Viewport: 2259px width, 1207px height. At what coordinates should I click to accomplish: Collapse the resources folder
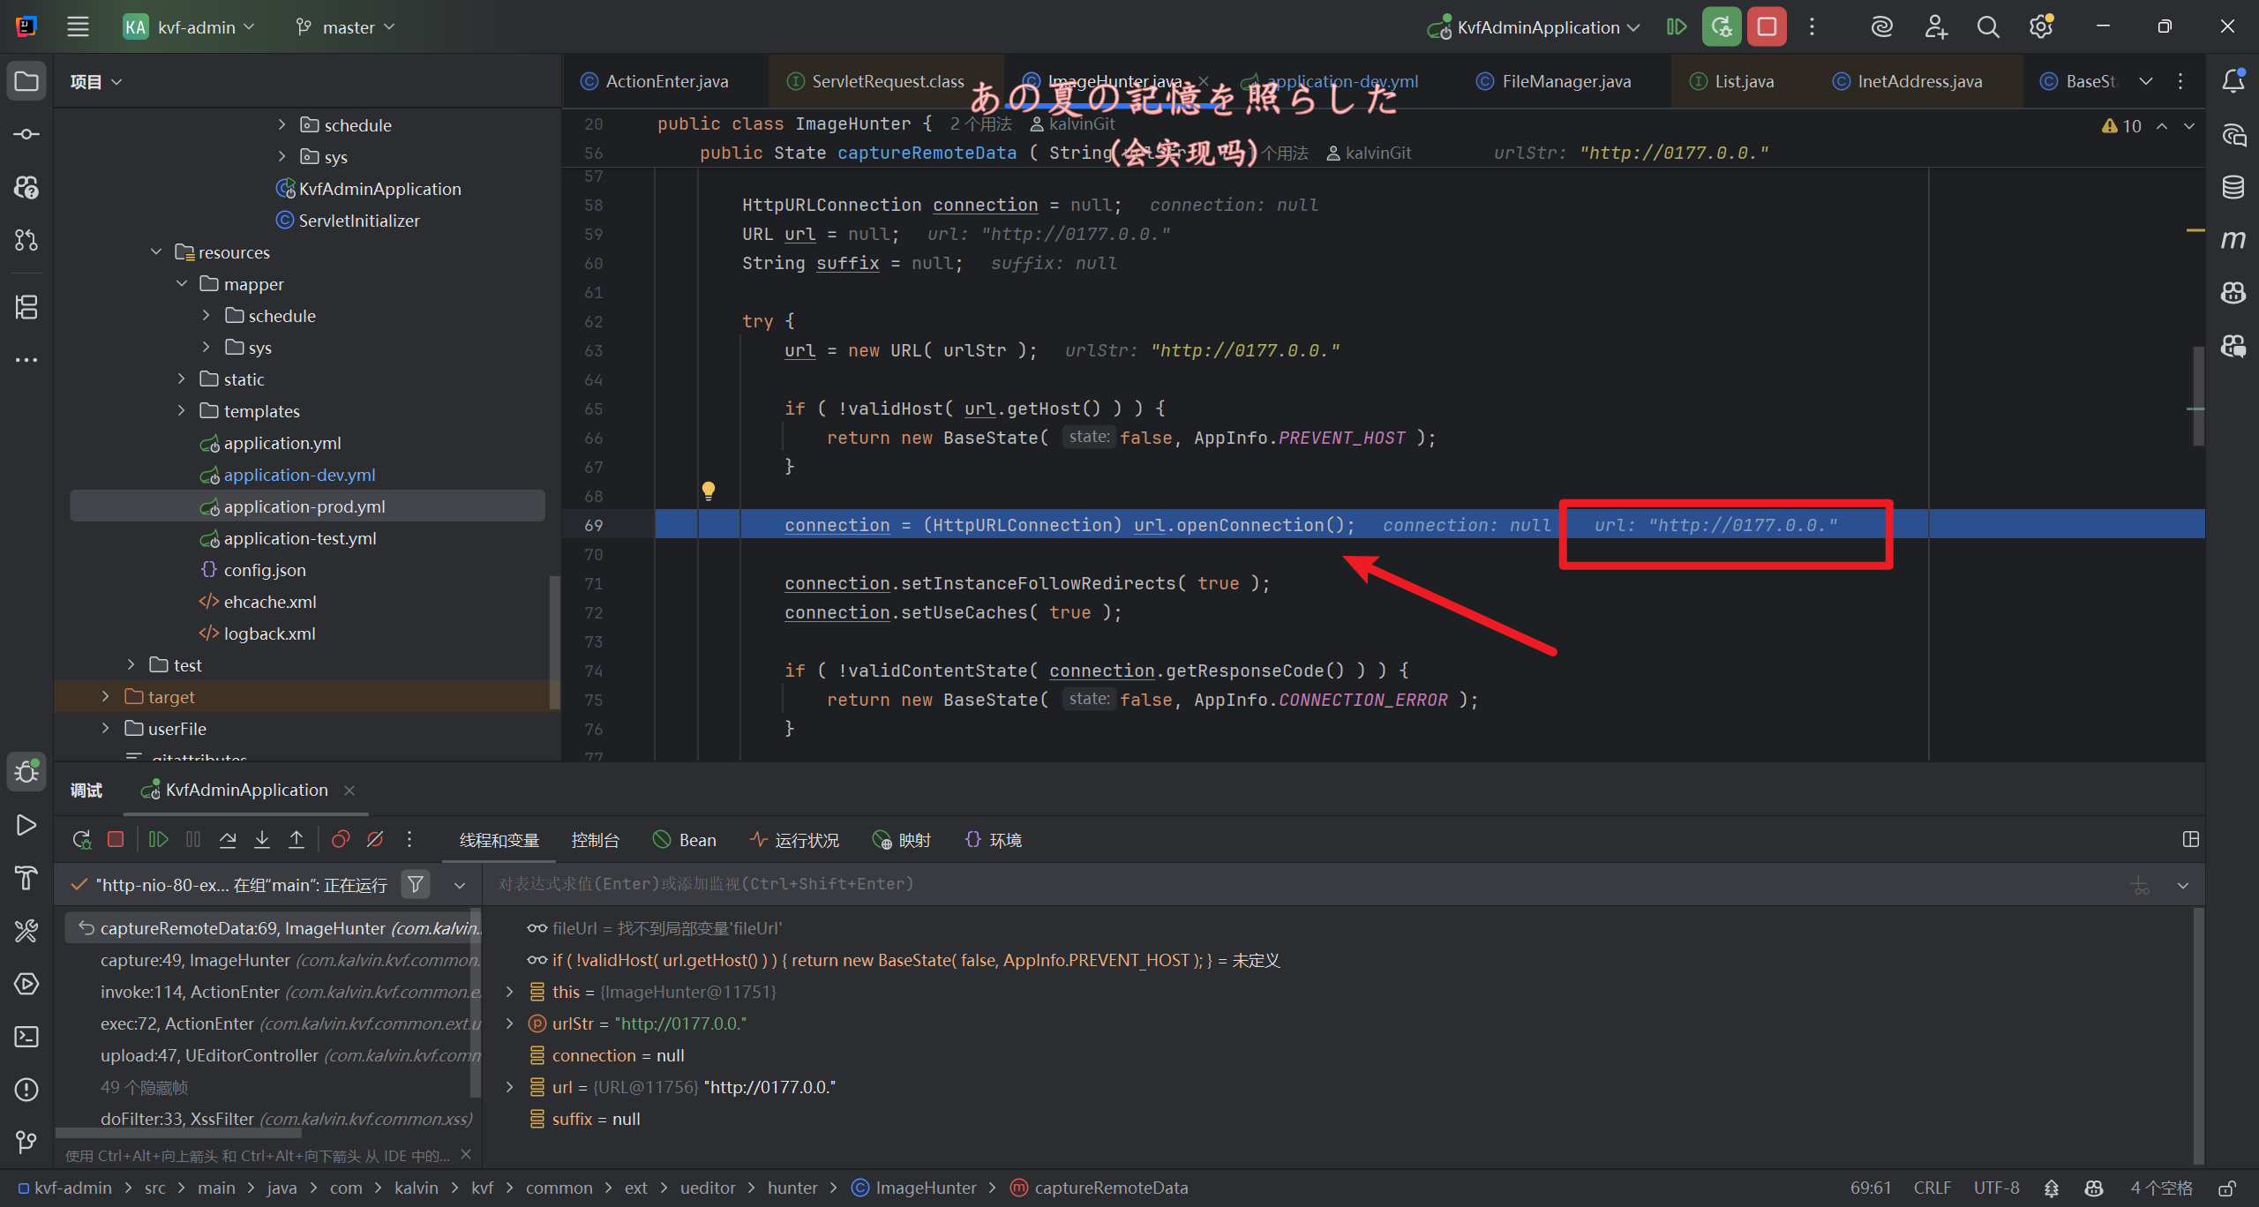156,251
